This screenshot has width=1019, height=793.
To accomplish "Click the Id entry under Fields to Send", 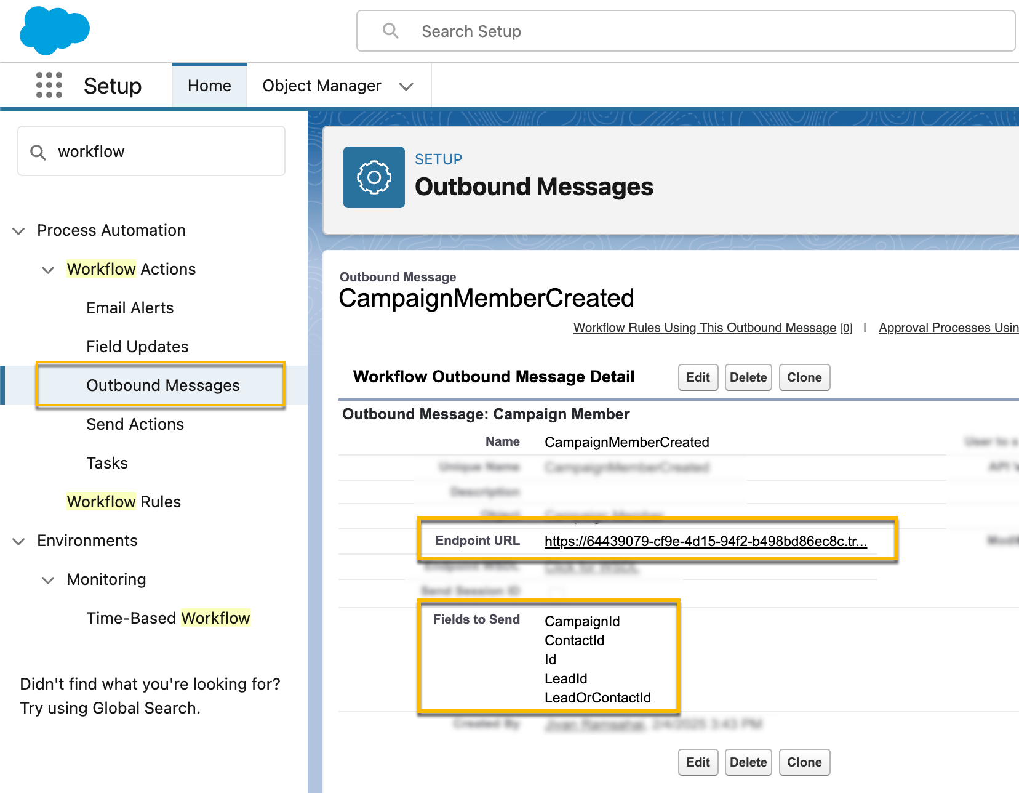I will point(551,659).
